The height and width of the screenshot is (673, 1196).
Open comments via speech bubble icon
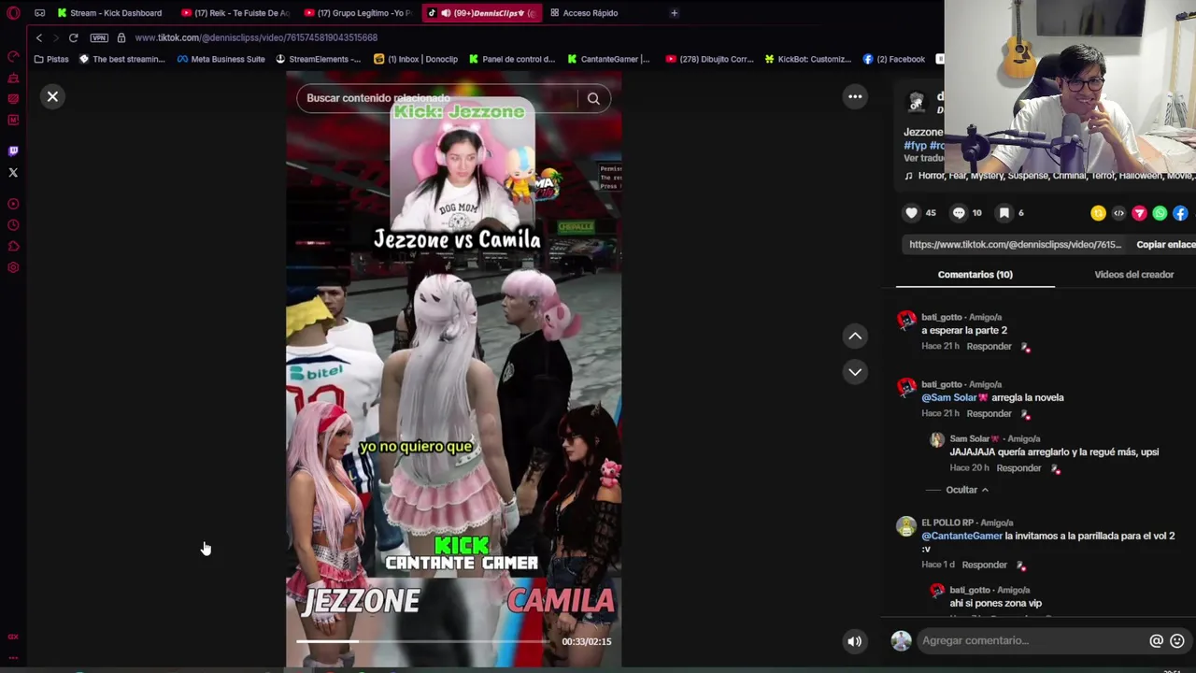point(959,213)
